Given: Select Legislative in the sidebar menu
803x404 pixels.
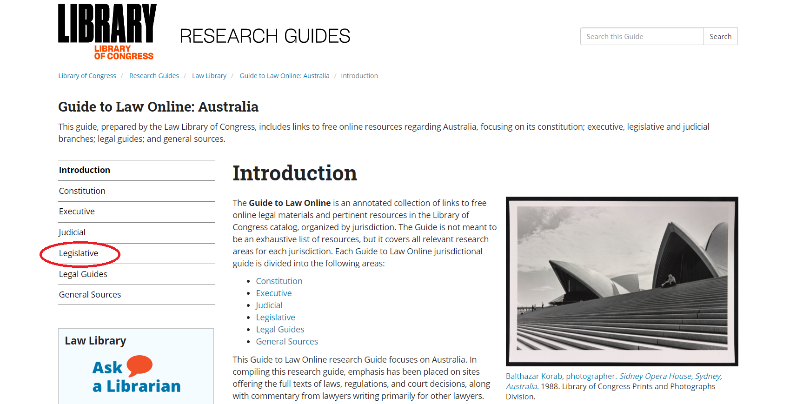Looking at the screenshot, I should tap(137, 253).
